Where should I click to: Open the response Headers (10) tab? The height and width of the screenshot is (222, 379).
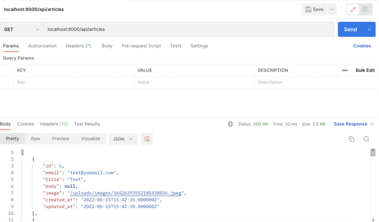click(54, 124)
